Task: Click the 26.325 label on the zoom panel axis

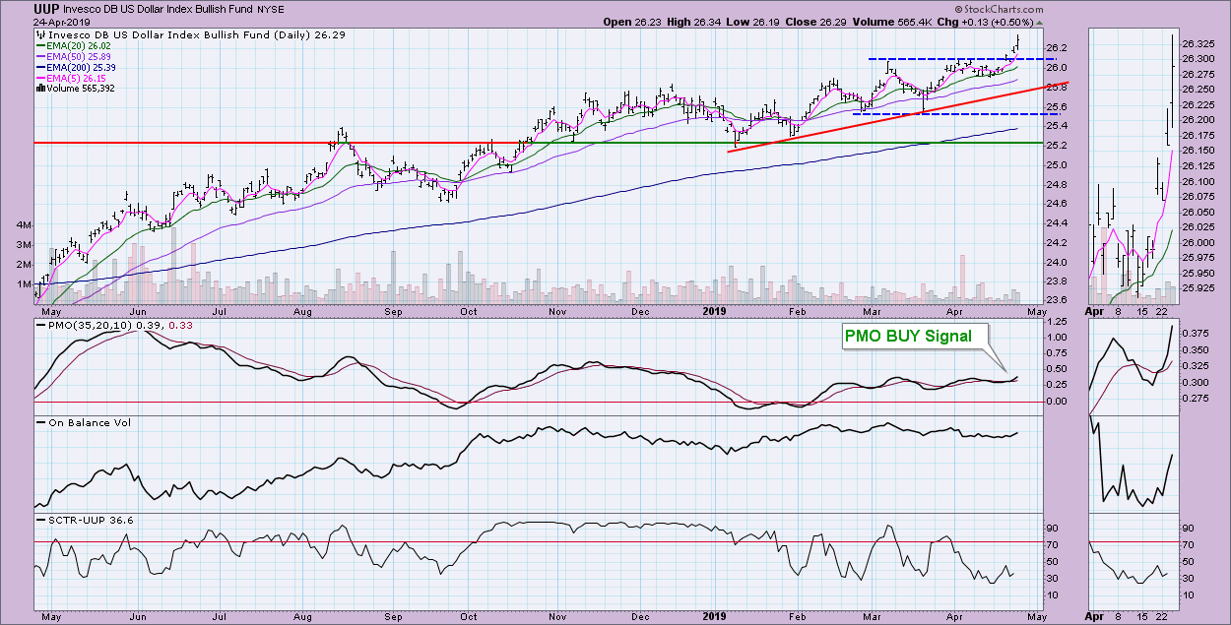Action: point(1198,43)
